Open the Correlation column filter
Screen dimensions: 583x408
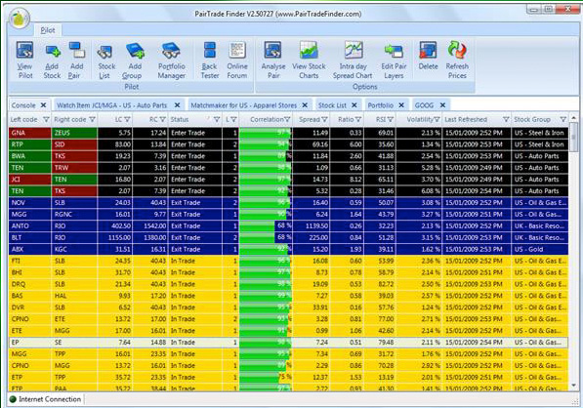tap(287, 120)
